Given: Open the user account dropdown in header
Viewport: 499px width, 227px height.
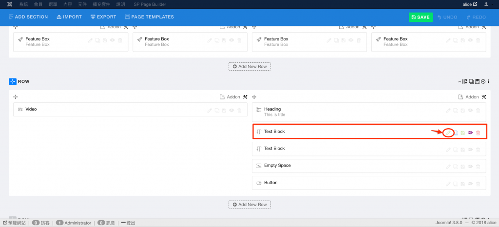Looking at the screenshot, I should [x=488, y=4].
